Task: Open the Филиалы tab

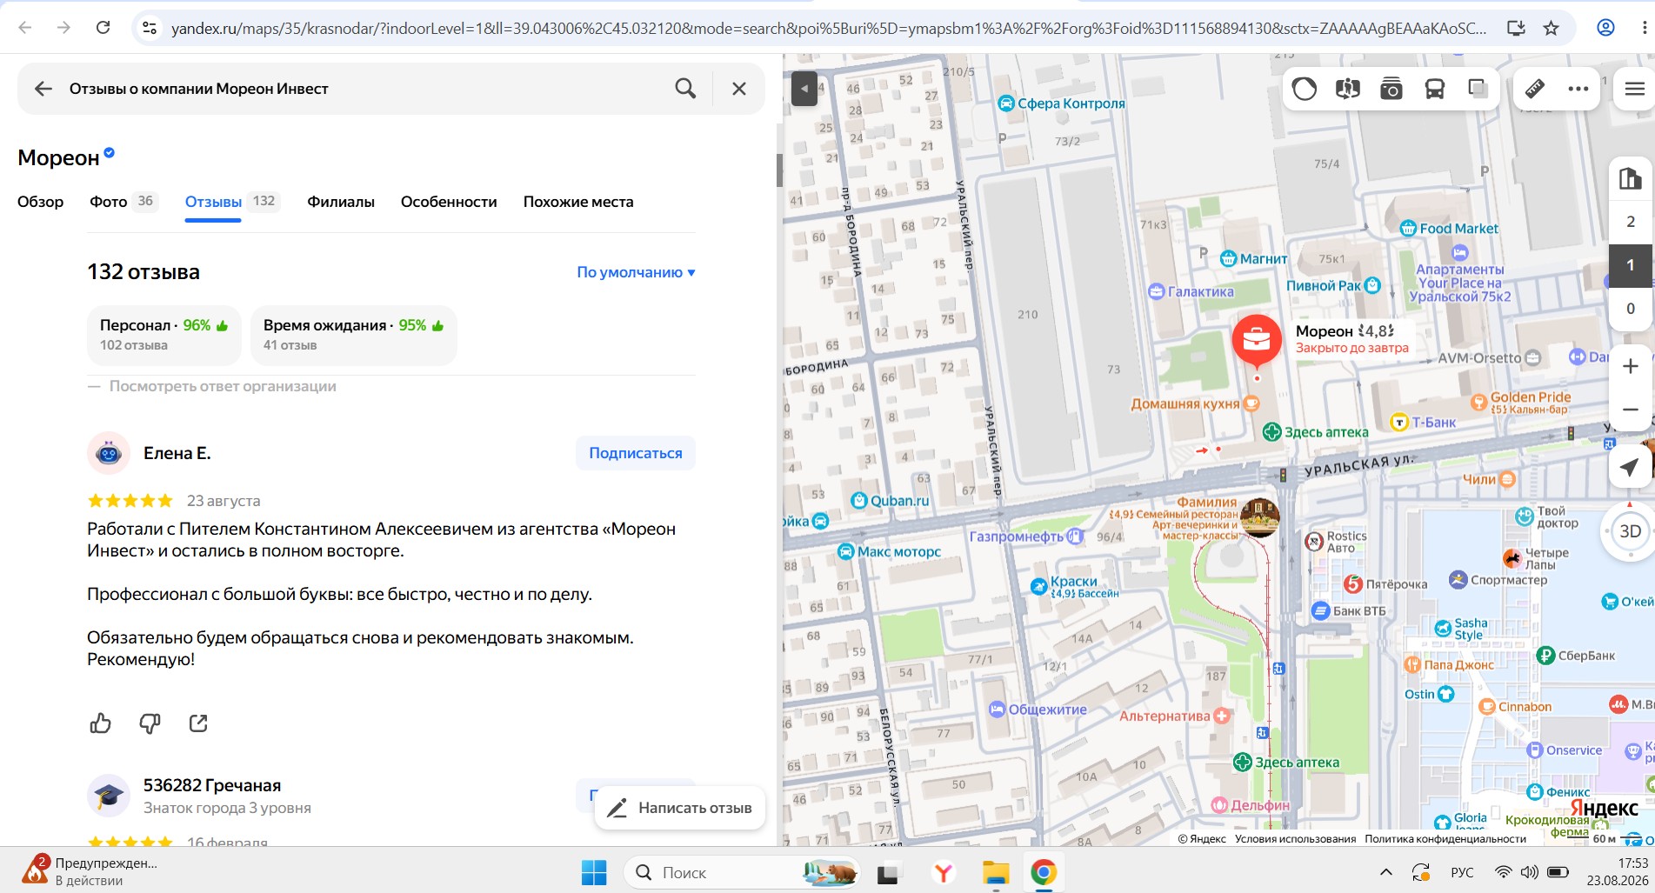Action: [x=341, y=202]
